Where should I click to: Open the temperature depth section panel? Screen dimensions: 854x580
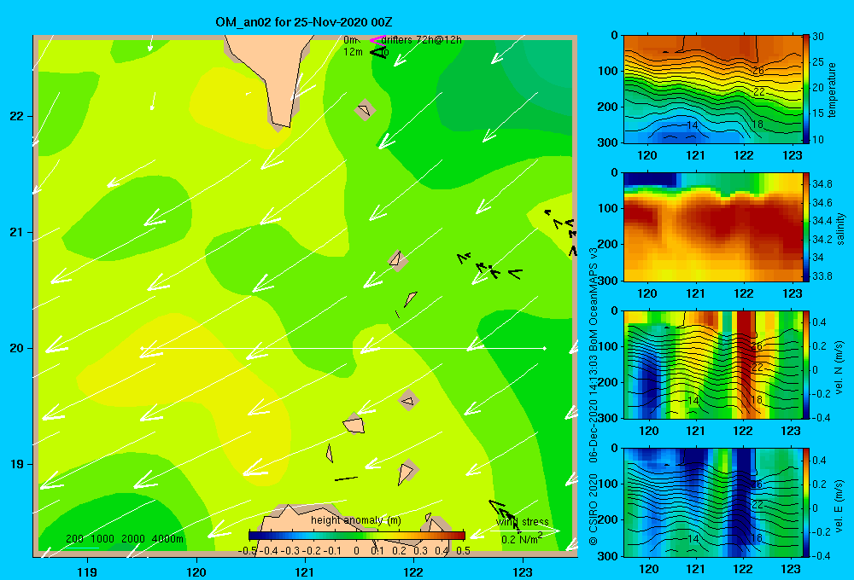click(x=712, y=89)
